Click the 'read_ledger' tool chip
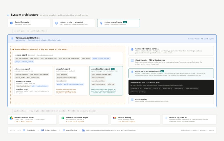This screenshot has height=141, width=224. click(x=86, y=58)
